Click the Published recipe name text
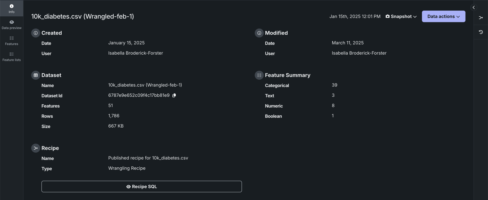The image size is (488, 200). point(148,158)
